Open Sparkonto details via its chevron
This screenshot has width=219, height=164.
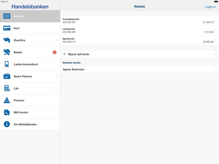[x=216, y=40]
